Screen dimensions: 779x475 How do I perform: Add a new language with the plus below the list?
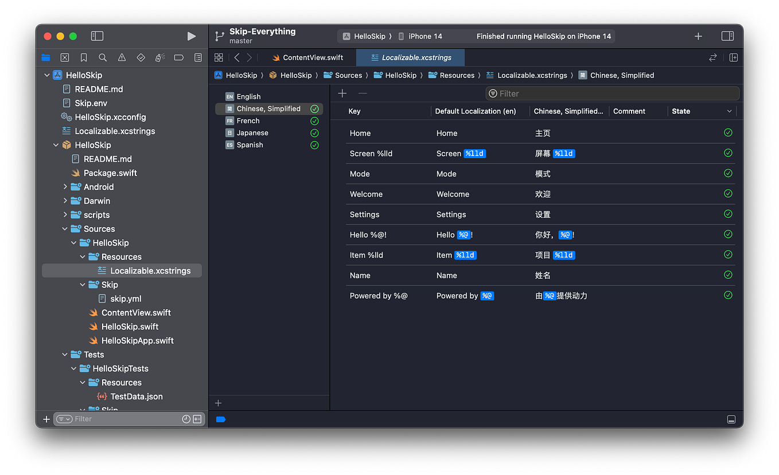coord(218,403)
